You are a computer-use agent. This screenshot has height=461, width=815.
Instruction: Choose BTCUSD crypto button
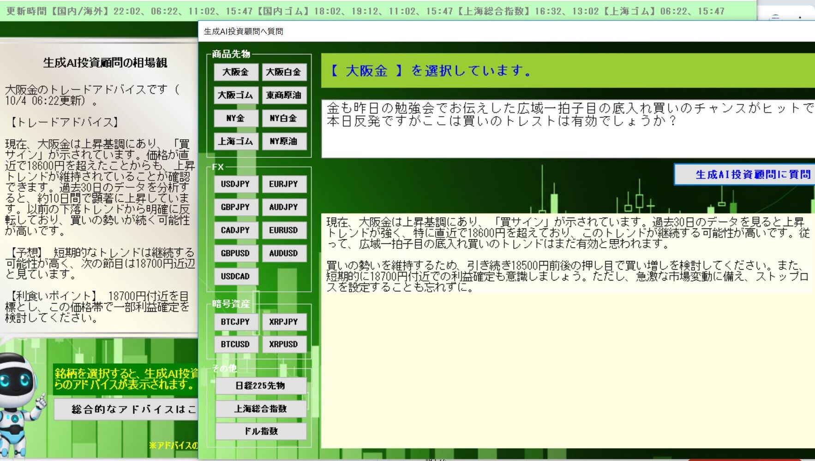pyautogui.click(x=236, y=344)
